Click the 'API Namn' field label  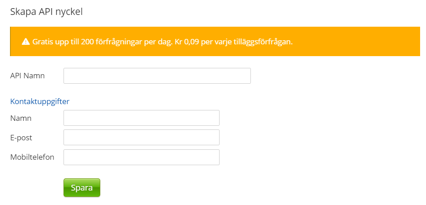click(x=28, y=76)
